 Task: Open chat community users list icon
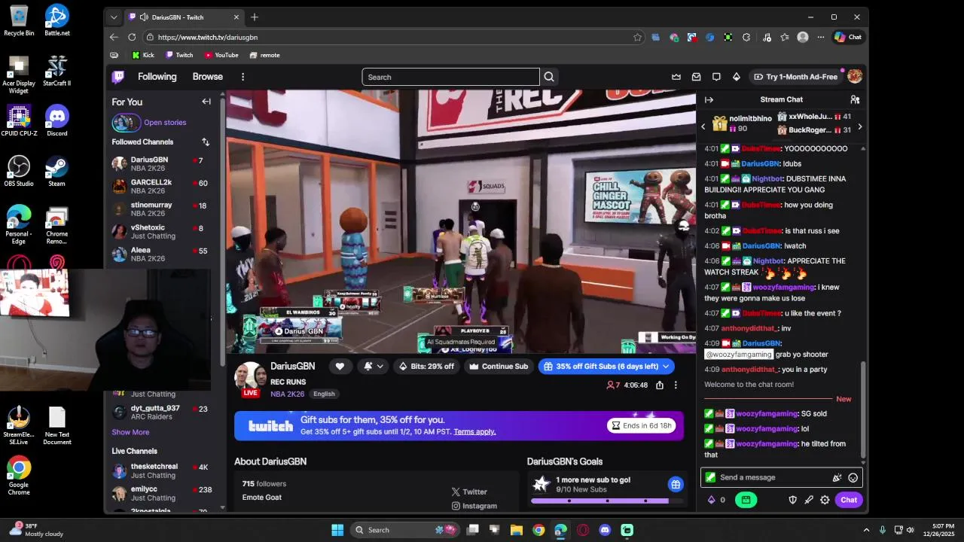pos(855,99)
